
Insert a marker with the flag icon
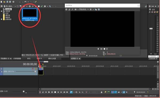click(x=106, y=92)
